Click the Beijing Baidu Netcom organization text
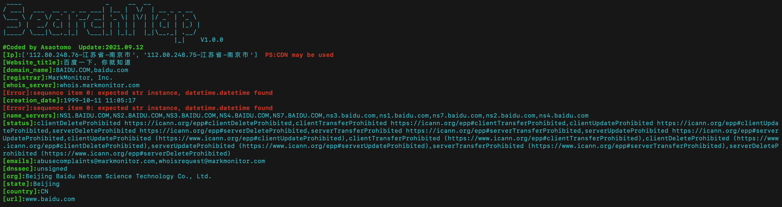The width and height of the screenshot is (782, 207). click(118, 176)
